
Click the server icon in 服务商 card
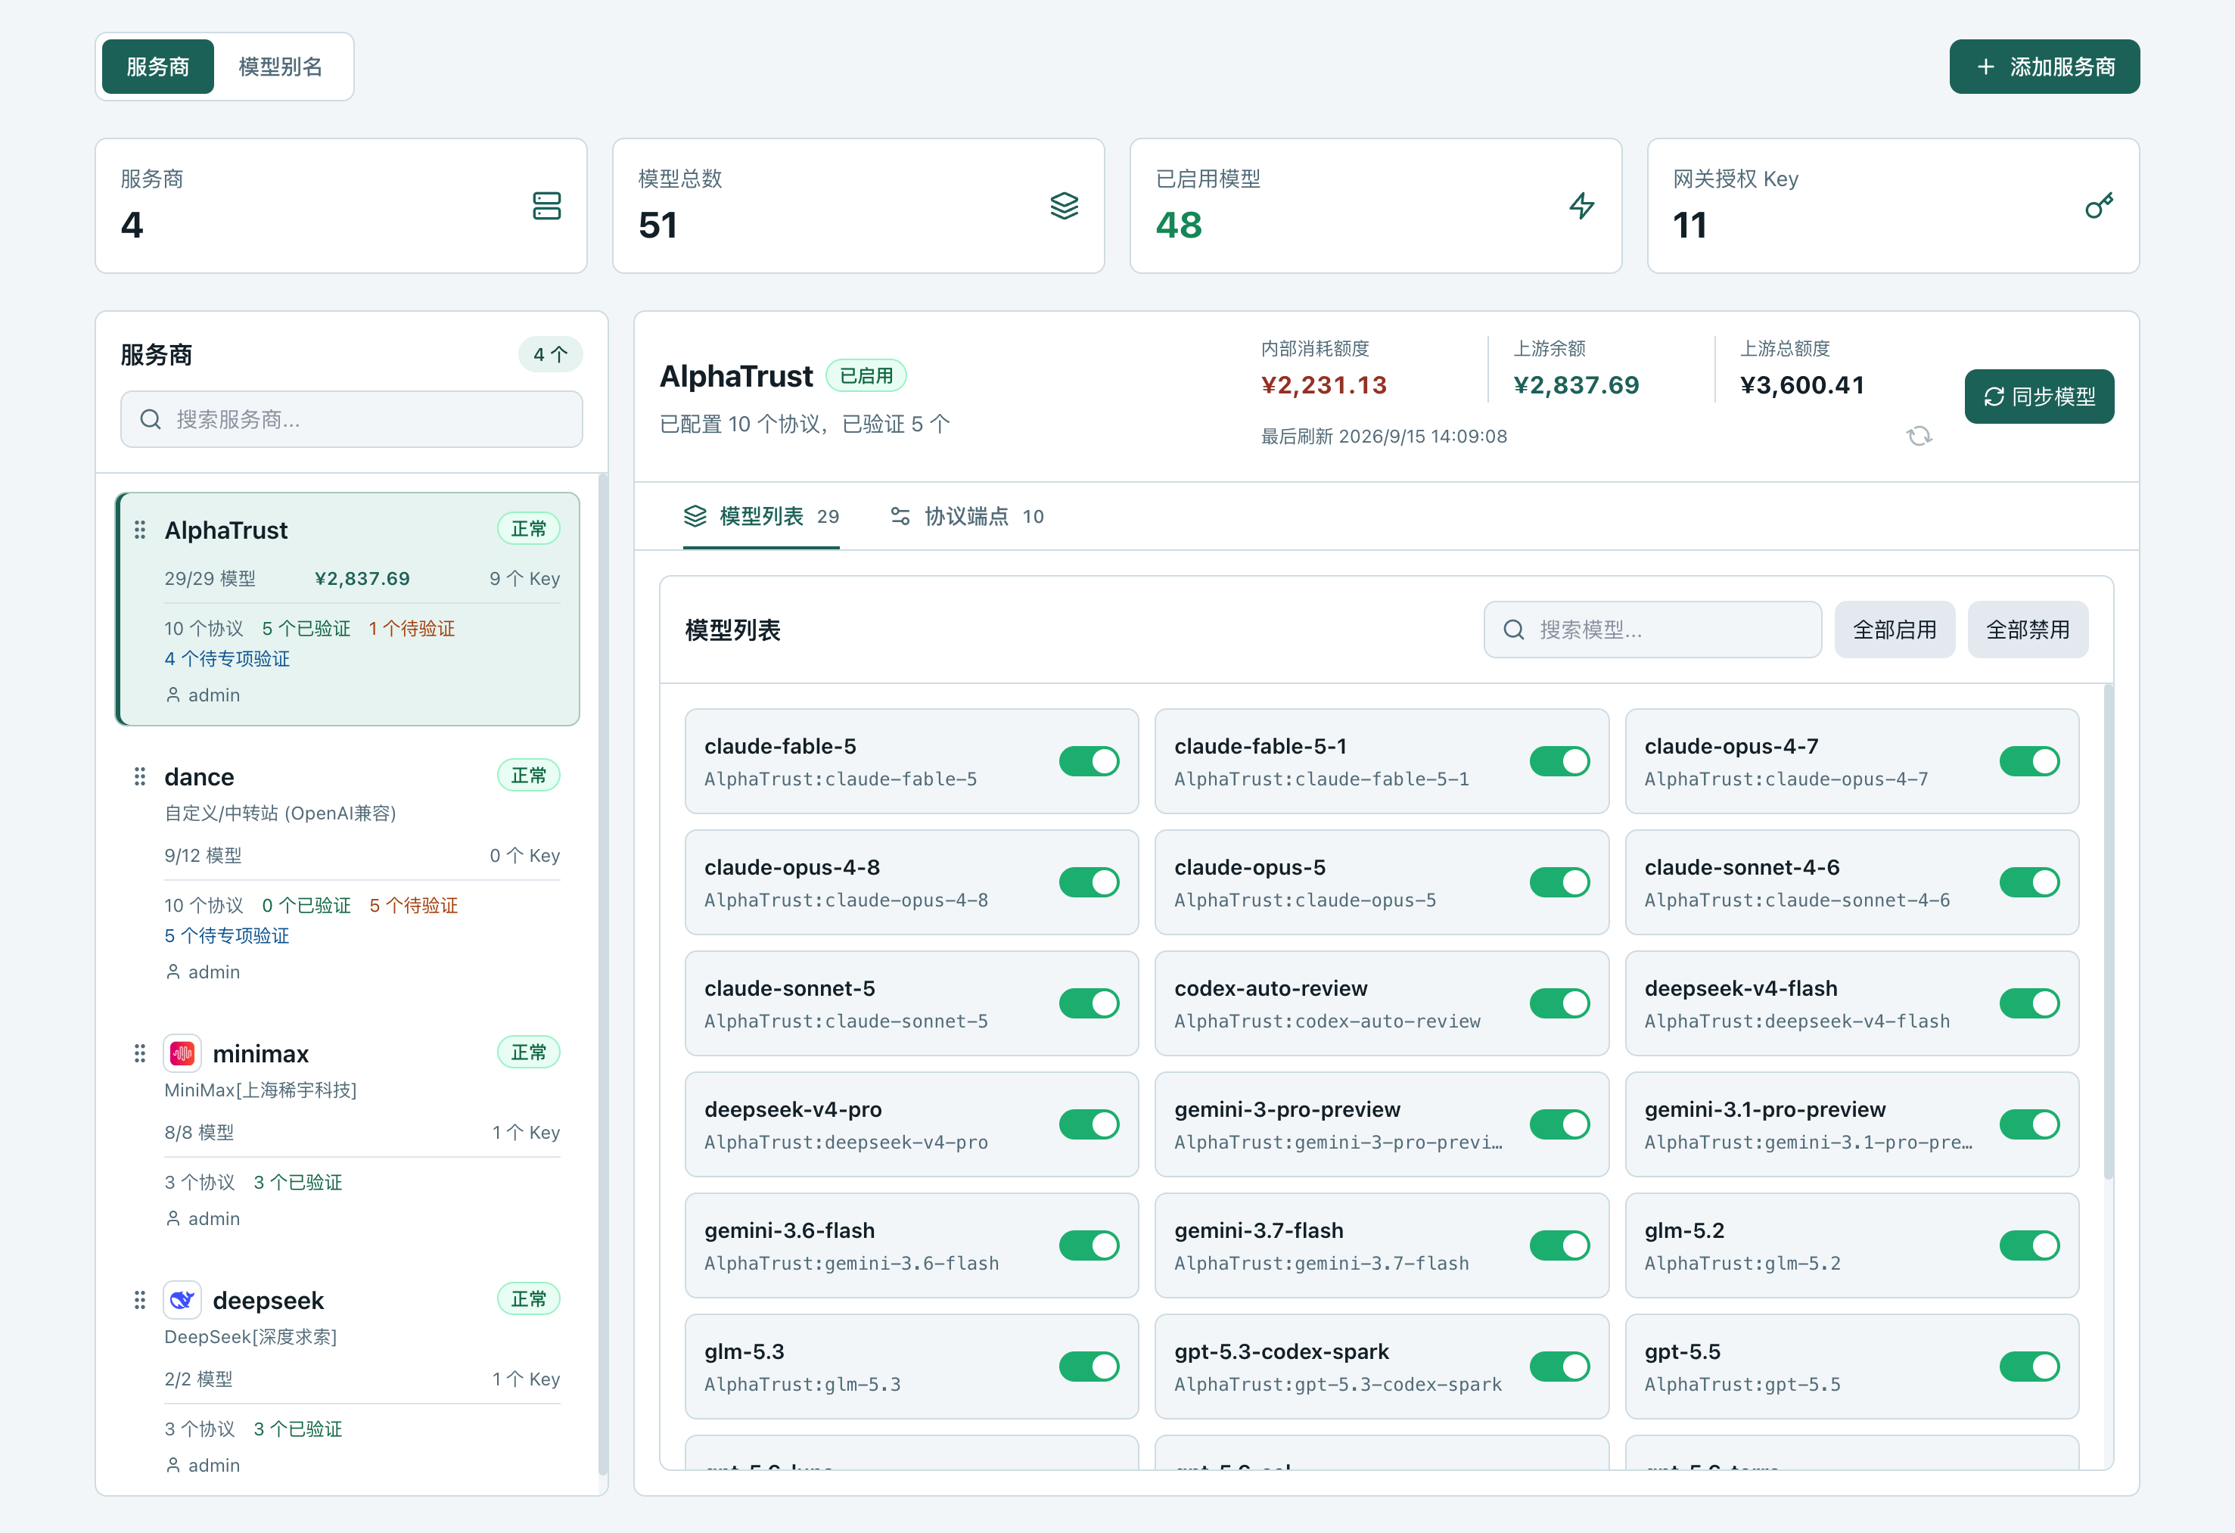[546, 206]
